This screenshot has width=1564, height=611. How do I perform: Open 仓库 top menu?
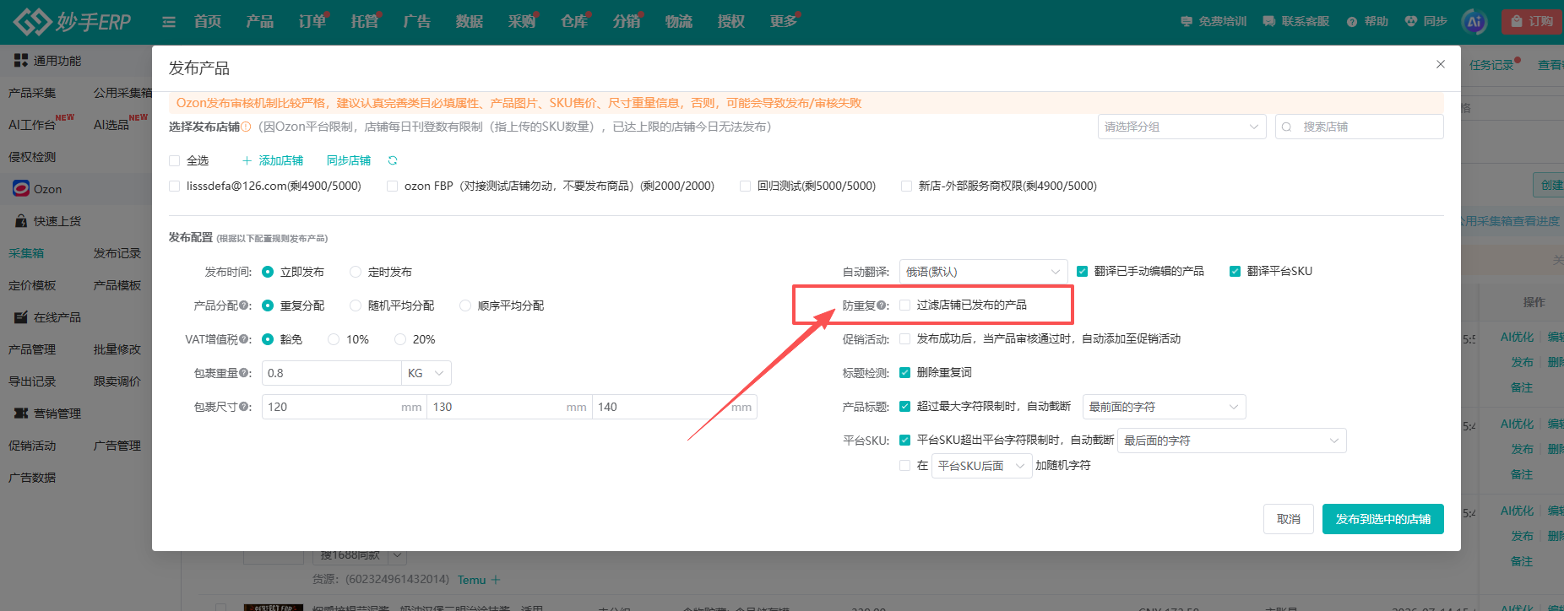point(574,22)
